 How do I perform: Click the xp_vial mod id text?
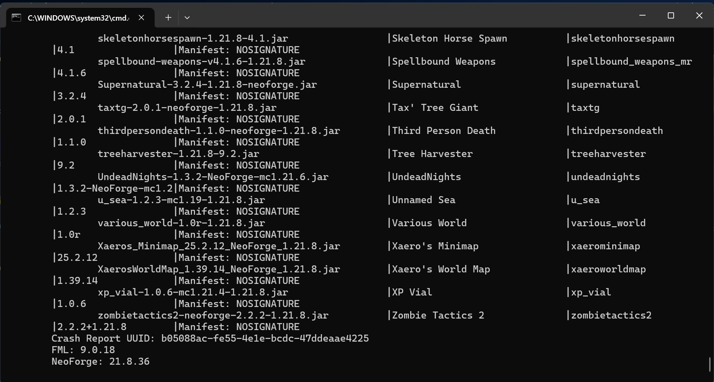[591, 292]
